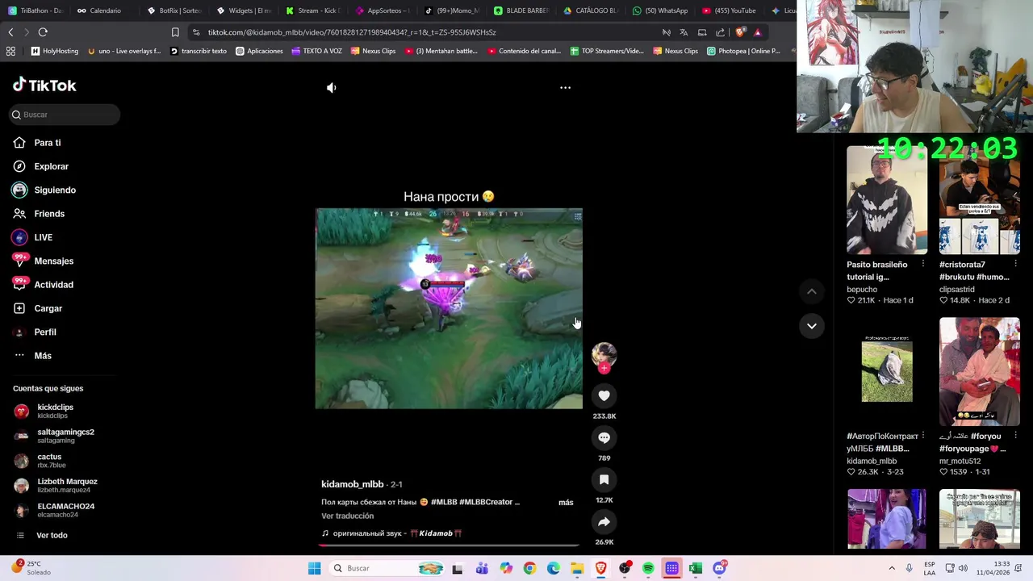Open options for Pasito brasileño video
Image resolution: width=1033 pixels, height=581 pixels.
click(x=923, y=264)
